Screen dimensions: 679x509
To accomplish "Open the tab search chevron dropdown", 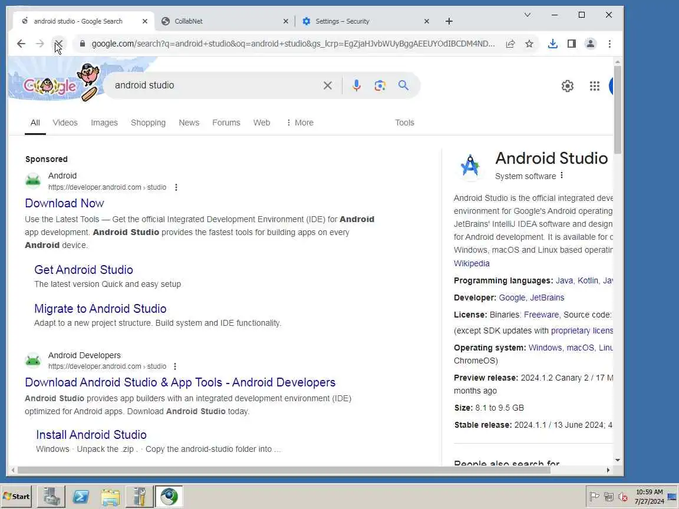I will [x=527, y=15].
